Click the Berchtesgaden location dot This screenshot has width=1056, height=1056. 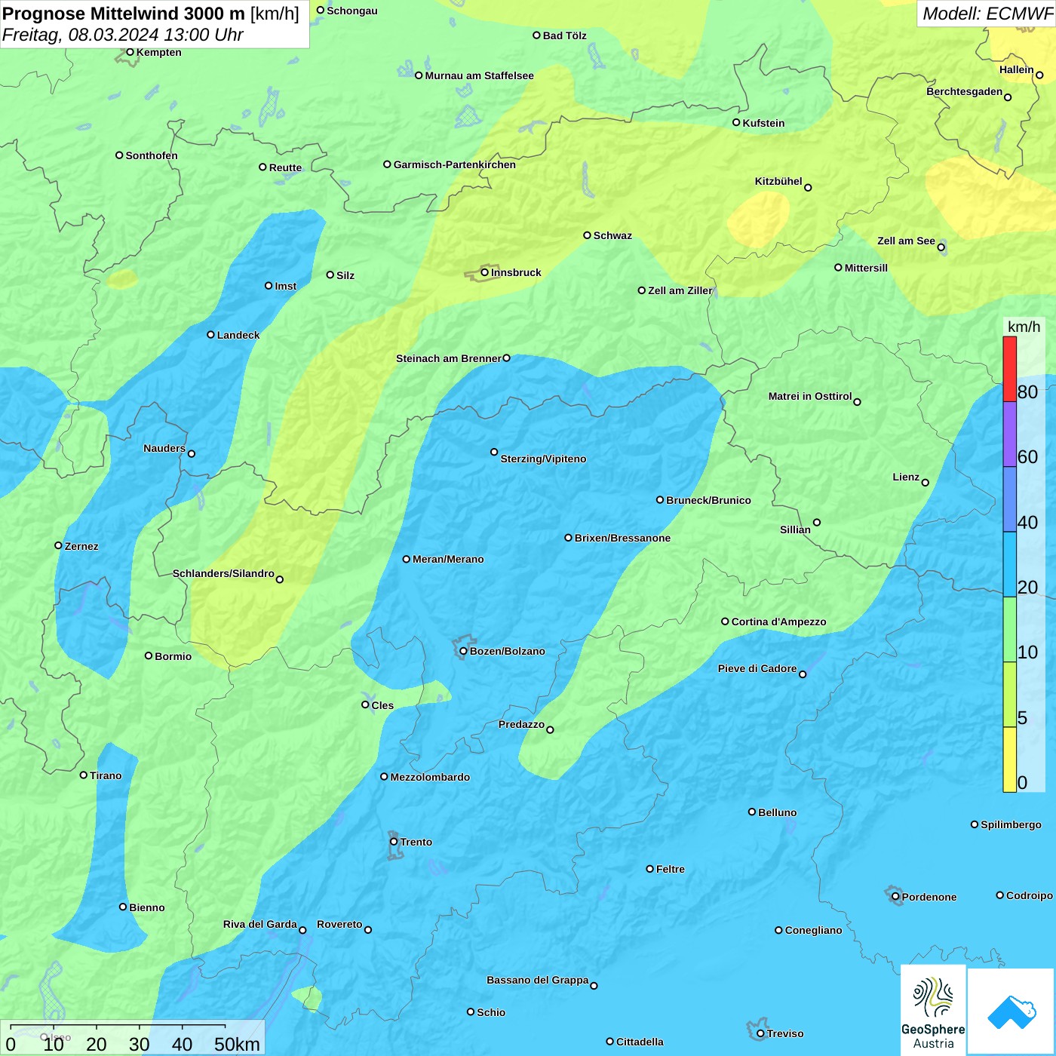pyautogui.click(x=1008, y=97)
